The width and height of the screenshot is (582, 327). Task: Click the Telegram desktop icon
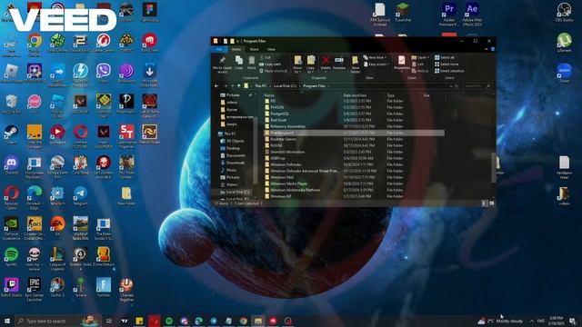pos(80,196)
